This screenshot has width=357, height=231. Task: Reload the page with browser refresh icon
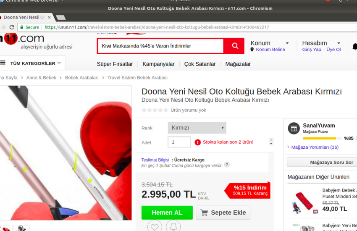coord(12,27)
